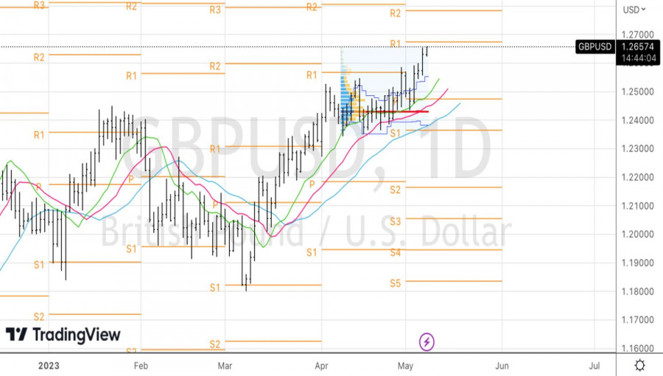Click the 1.24000 price axis label
This screenshot has width=663, height=376.
tap(638, 120)
